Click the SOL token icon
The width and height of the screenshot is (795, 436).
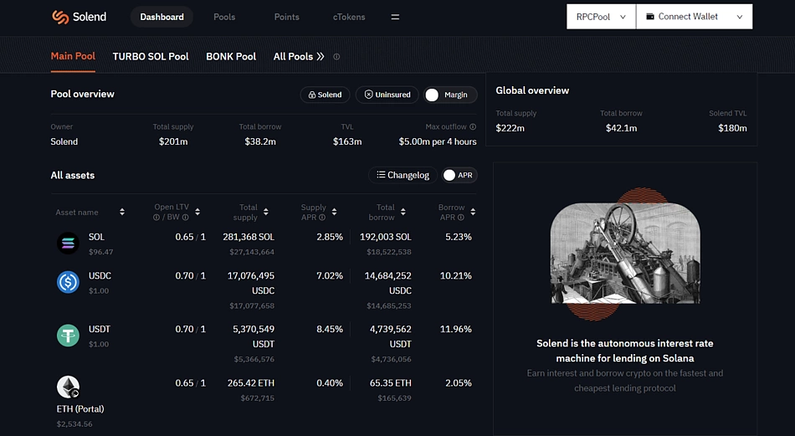(68, 244)
